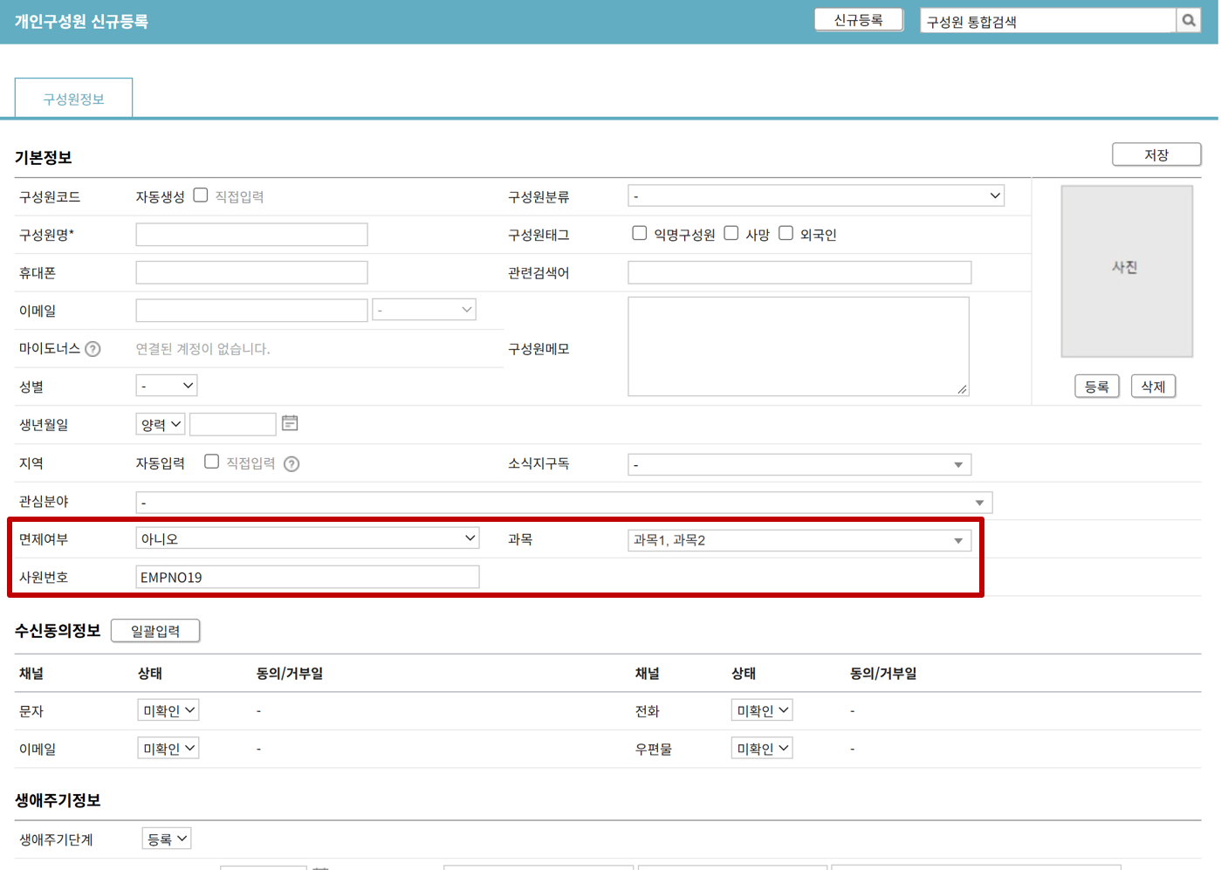1221x870 pixels.
Task: Enable 직접입력 for 지역
Action: 211,462
